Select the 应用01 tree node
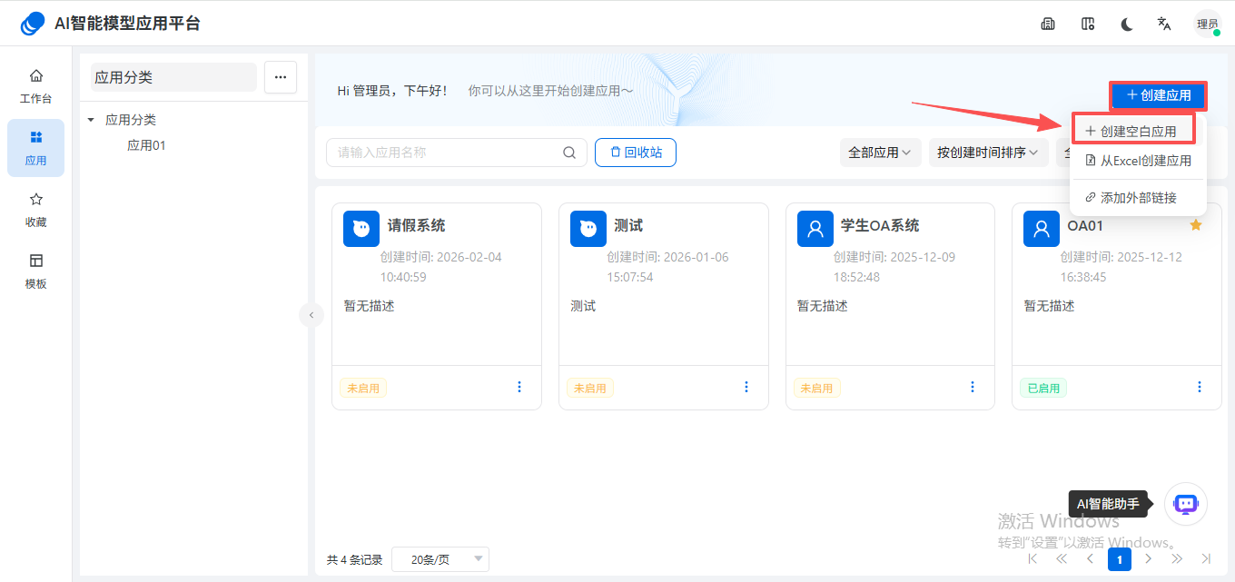This screenshot has height=582, width=1235. pos(147,145)
